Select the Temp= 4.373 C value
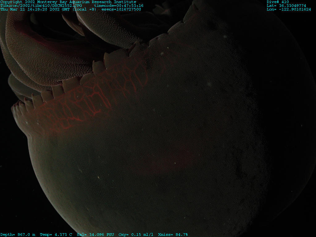Image resolution: width=316 pixels, height=237 pixels. [x=56, y=235]
